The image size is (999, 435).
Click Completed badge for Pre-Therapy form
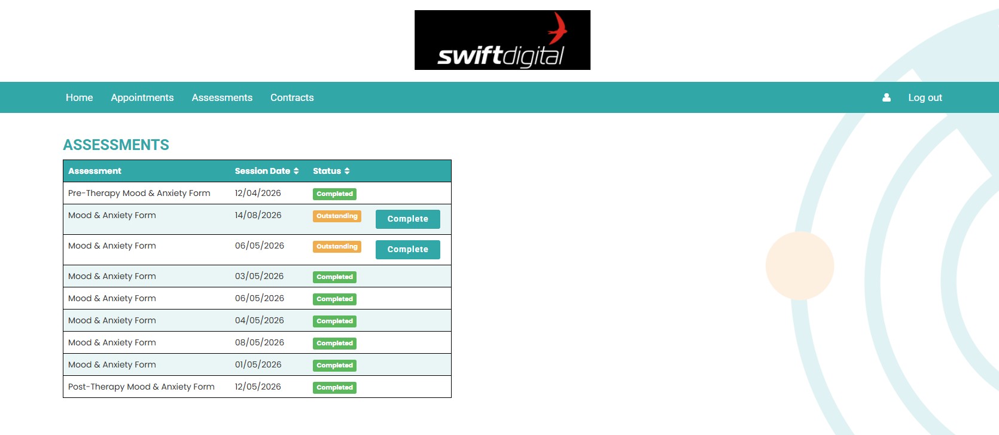[335, 194]
